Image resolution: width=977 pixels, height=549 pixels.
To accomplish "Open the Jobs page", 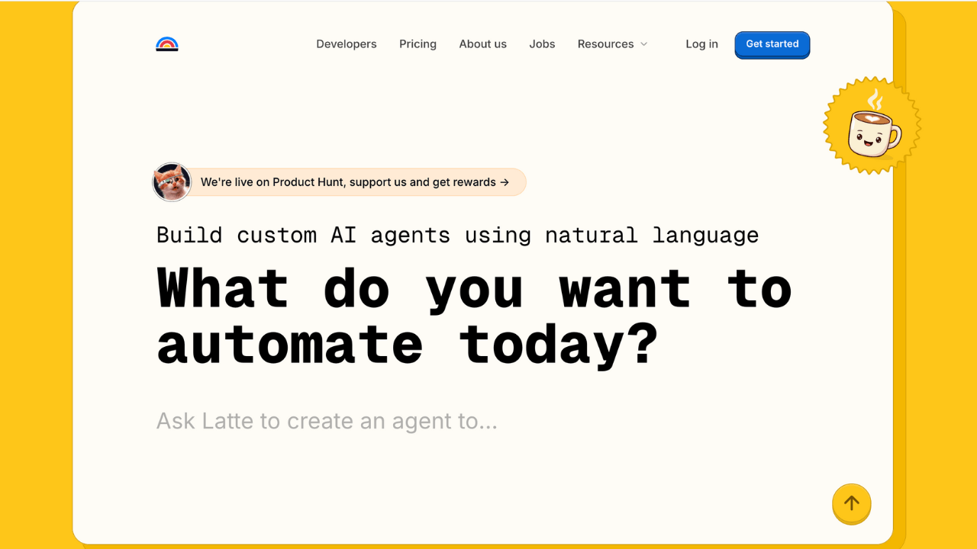I will click(x=542, y=44).
